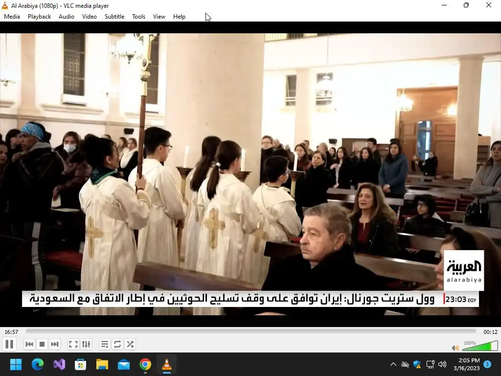Launch Microsoft Edge from taskbar
501x376 pixels.
pos(37,364)
